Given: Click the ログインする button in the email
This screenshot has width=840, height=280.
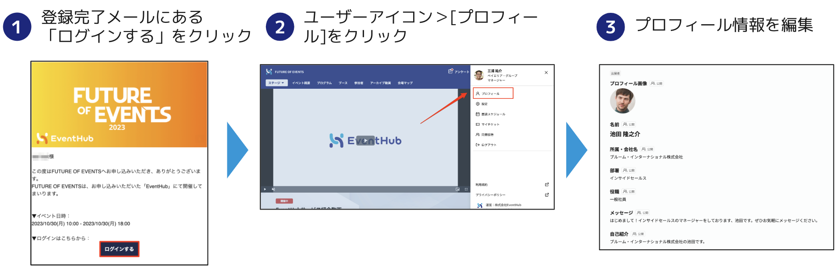Looking at the screenshot, I should click(119, 249).
